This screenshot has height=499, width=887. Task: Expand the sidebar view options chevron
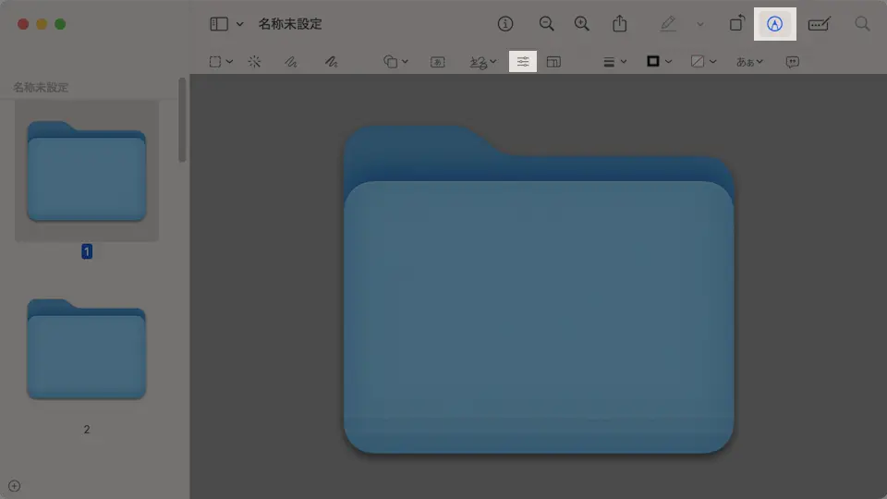pyautogui.click(x=240, y=24)
